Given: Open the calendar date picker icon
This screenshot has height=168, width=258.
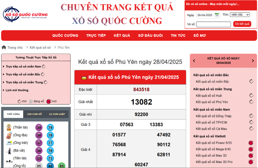Looking at the screenshot, I should 217,15.
